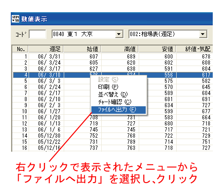Screen dimensions: 224x184
Task: Click the 高値 column header
Action: [119, 49]
